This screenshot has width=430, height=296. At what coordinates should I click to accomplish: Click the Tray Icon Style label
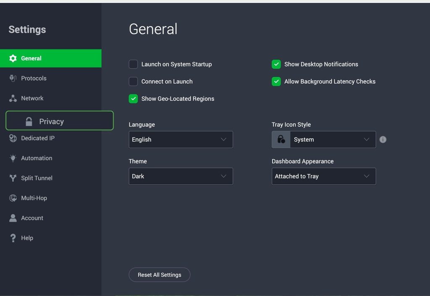tap(291, 124)
